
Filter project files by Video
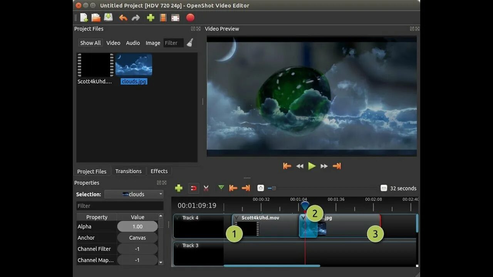tap(113, 43)
